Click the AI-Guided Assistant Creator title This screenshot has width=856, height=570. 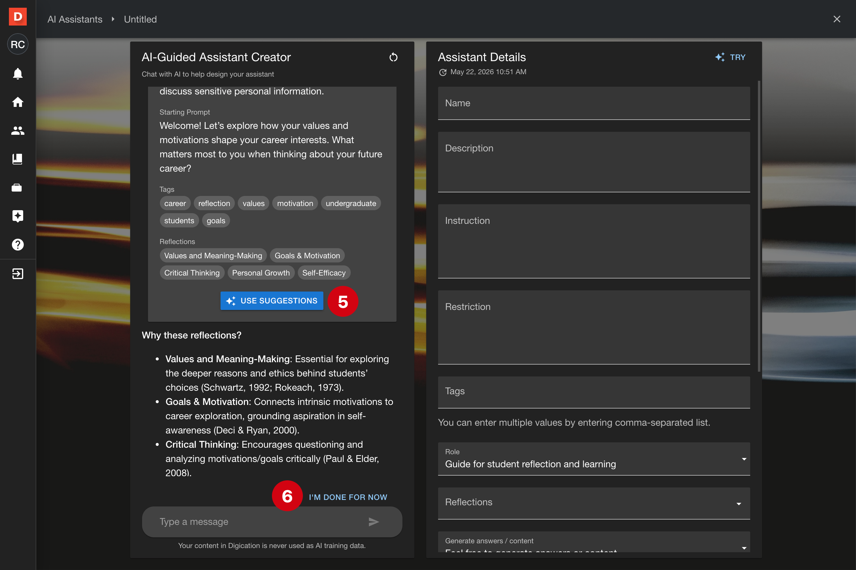[216, 57]
